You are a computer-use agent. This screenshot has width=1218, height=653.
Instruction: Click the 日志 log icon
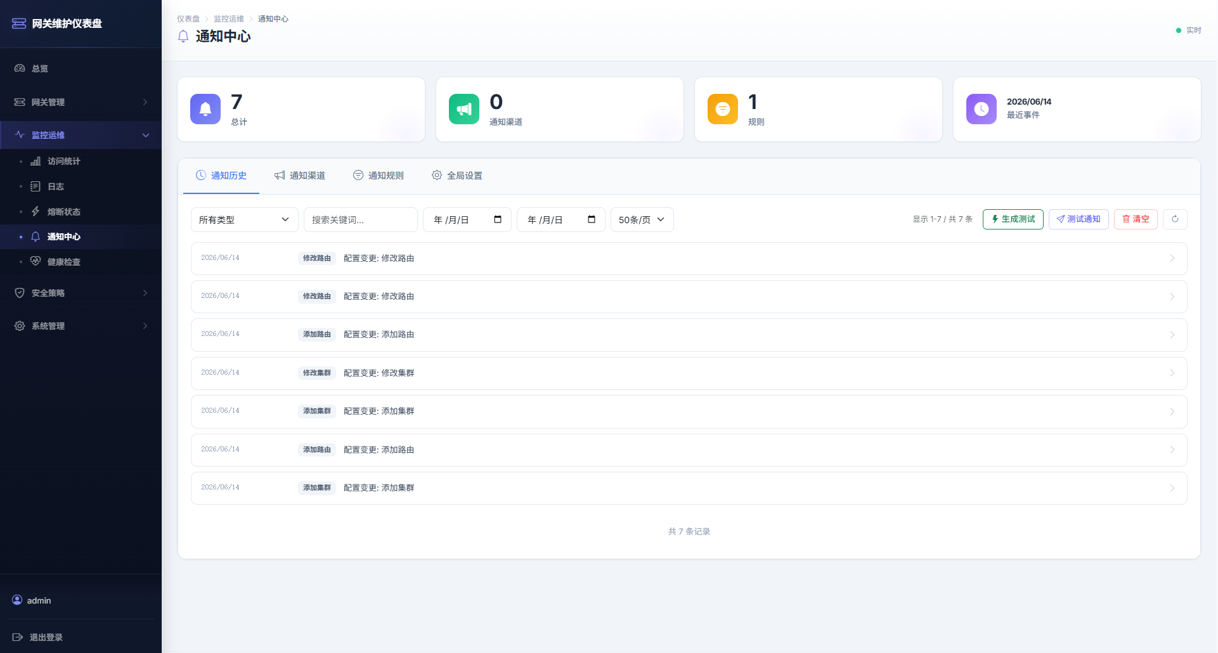coord(36,186)
